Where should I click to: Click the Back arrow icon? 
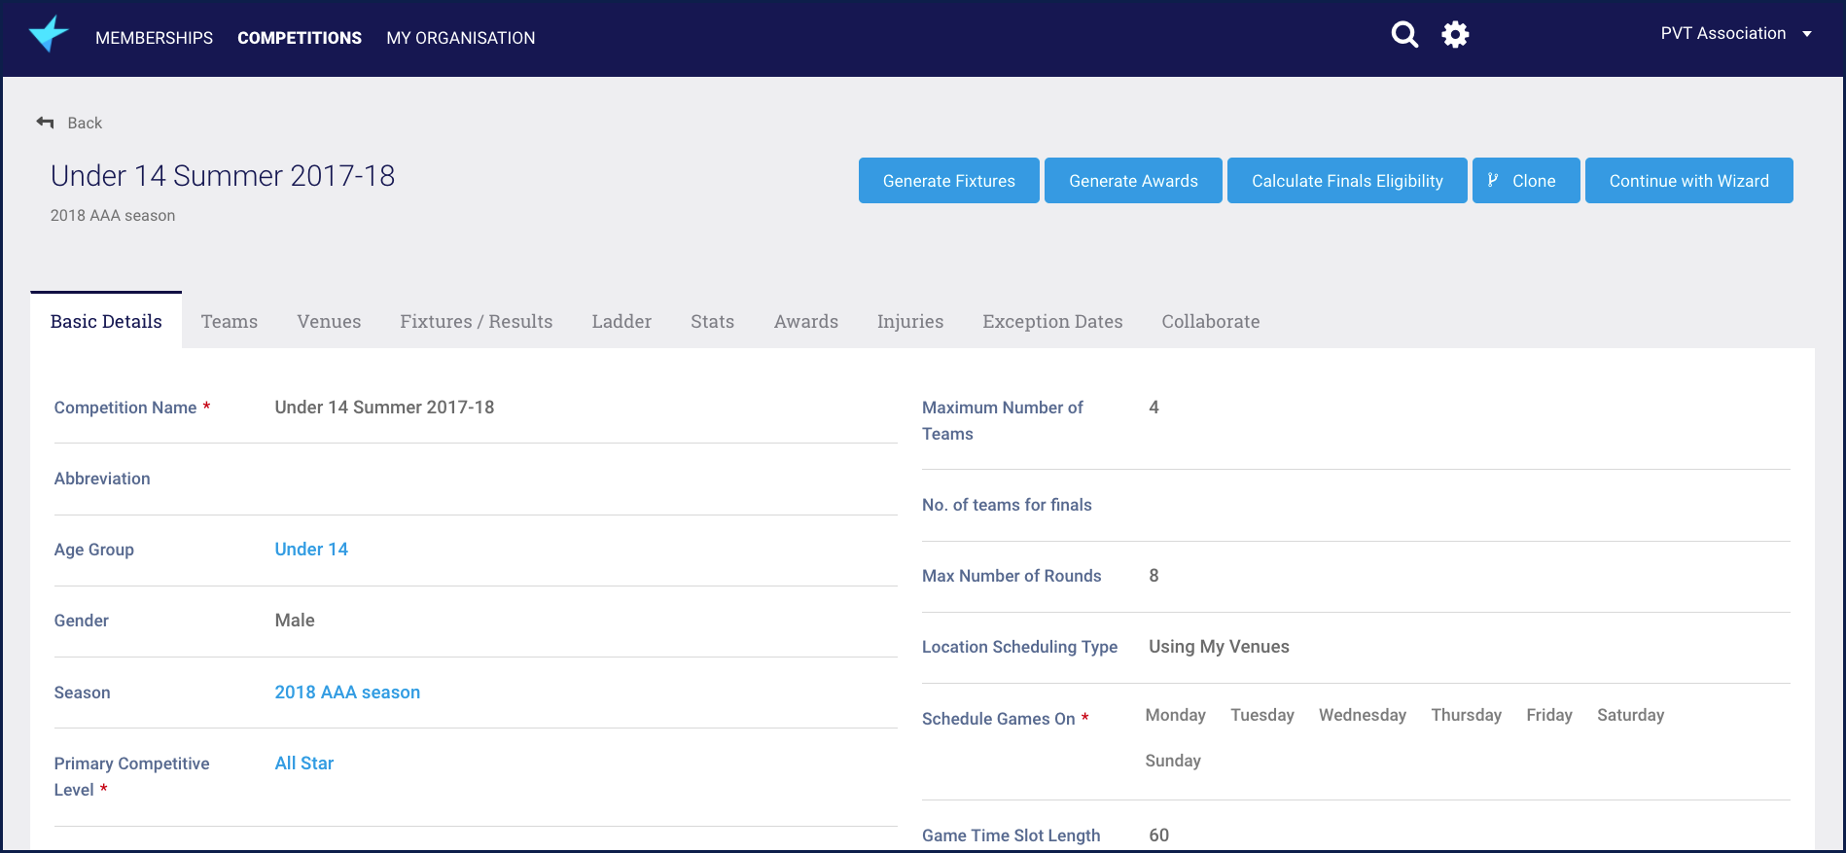click(45, 123)
